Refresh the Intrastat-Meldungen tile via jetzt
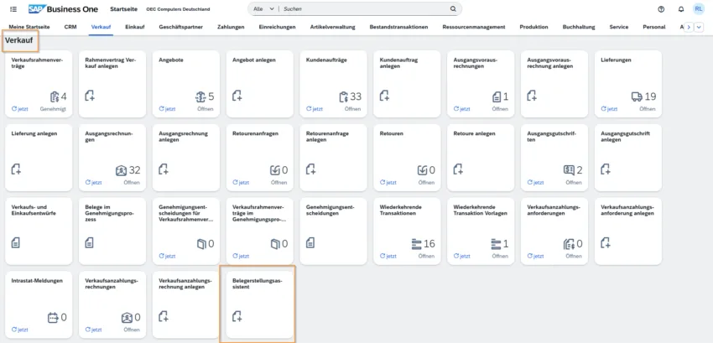The height and width of the screenshot is (343, 713). pos(19,330)
